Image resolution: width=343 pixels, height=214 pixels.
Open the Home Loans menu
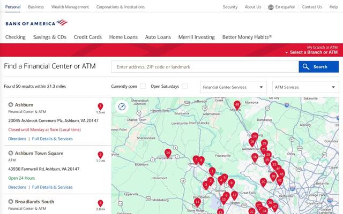pos(123,37)
